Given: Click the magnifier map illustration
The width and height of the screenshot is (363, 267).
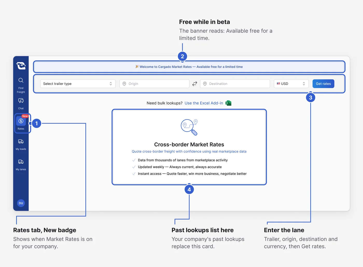Looking at the screenshot, I should tap(189, 127).
